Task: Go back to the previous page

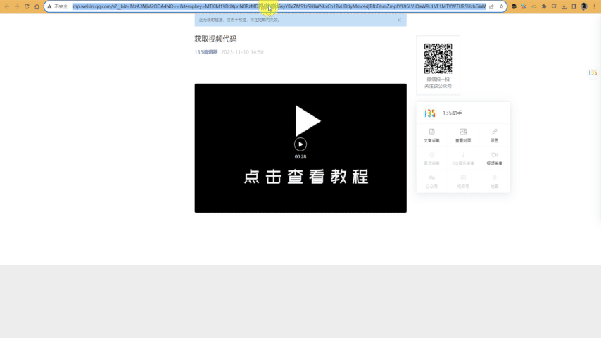Action: 6,6
